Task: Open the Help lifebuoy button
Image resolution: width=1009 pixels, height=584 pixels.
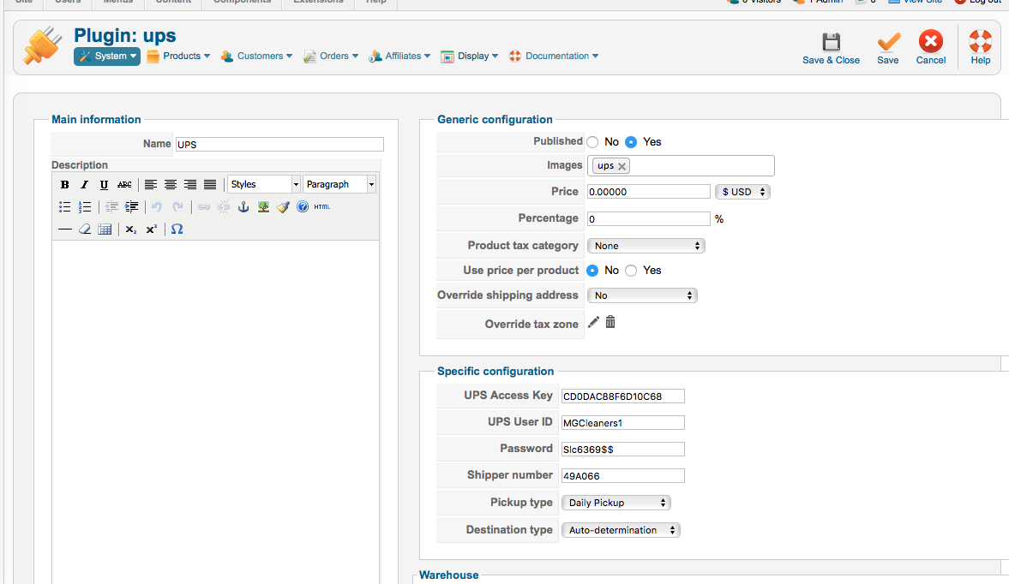Action: (x=981, y=49)
